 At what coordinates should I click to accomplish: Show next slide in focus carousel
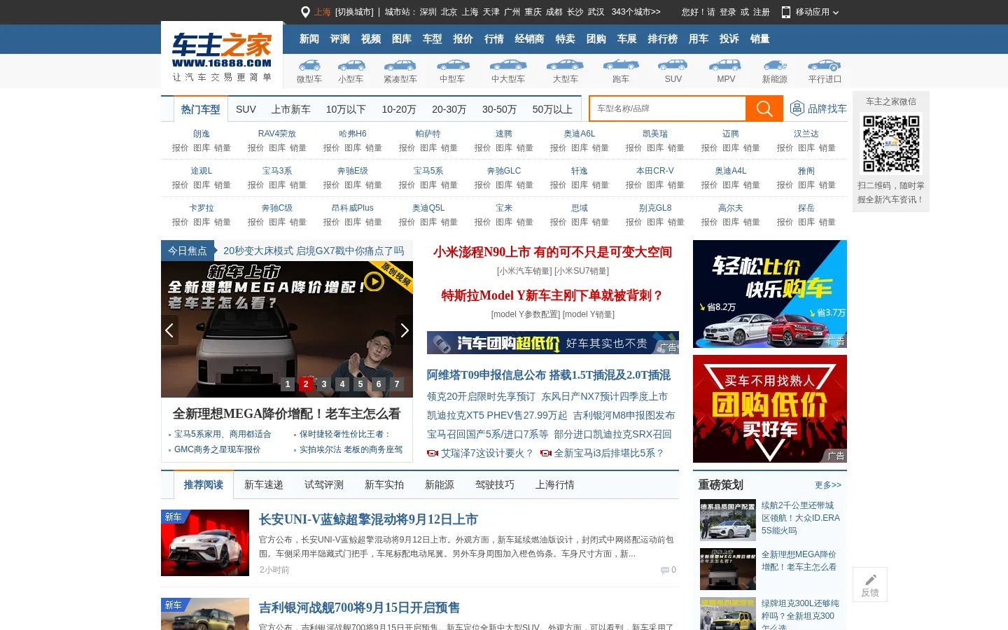coord(404,330)
